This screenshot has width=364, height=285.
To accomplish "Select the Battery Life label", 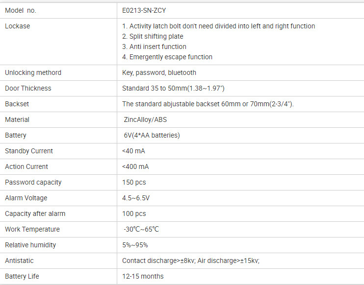I will point(22,276).
